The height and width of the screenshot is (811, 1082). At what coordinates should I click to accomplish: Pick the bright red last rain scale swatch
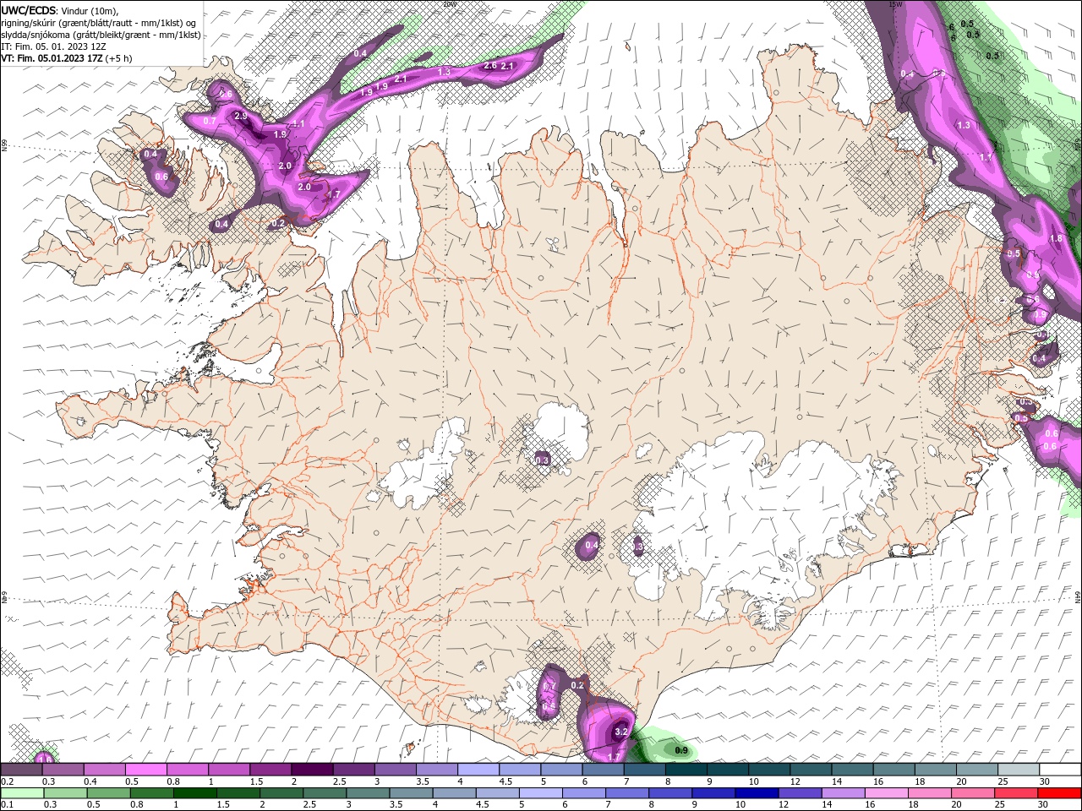(x=1060, y=793)
